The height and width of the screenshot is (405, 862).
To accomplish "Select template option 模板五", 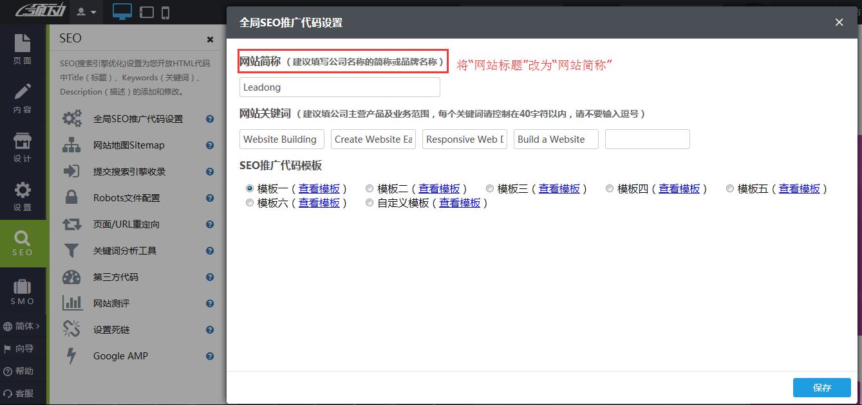I will point(730,188).
